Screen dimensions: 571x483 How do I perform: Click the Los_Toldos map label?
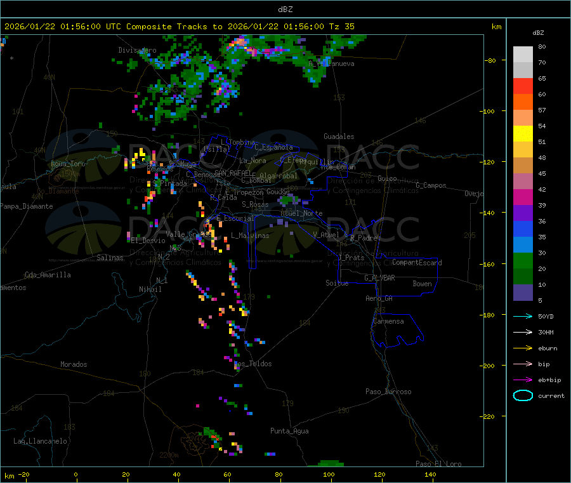(253, 364)
